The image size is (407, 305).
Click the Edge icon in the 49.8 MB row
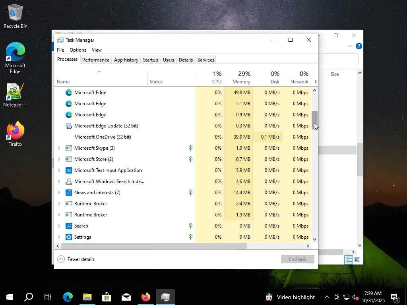pyautogui.click(x=68, y=92)
